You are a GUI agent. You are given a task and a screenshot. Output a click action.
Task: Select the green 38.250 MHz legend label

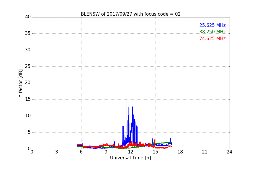click(212, 32)
